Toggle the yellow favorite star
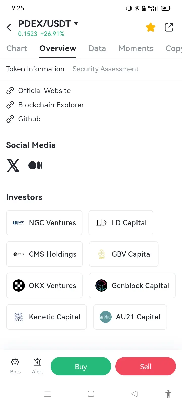182x405 pixels. (151, 27)
